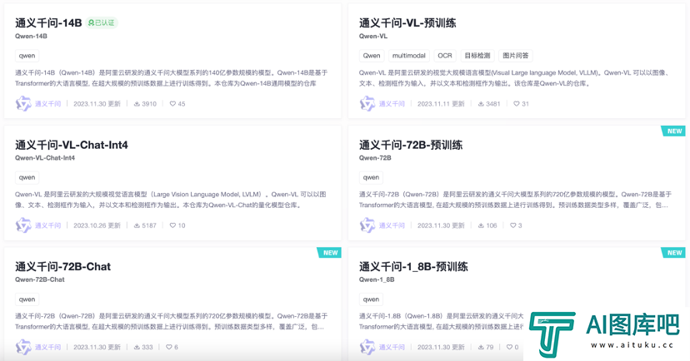690x361 pixels.
Task: Like Qwen-72B via heart icon
Action: pyautogui.click(x=513, y=225)
